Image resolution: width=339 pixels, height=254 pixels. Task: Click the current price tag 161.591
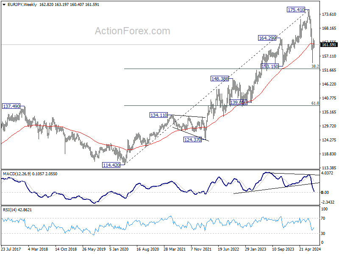point(329,45)
